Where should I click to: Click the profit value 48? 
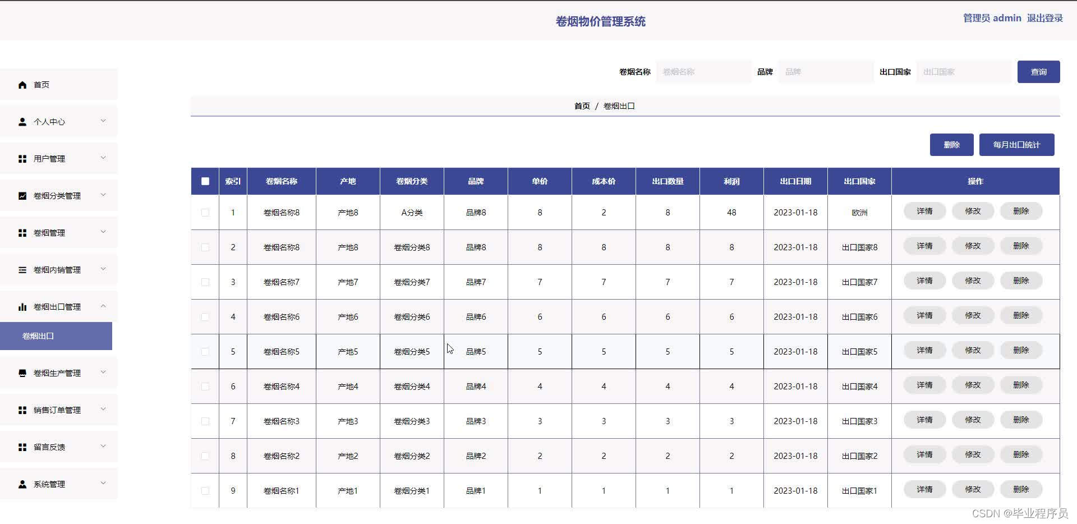click(x=731, y=213)
